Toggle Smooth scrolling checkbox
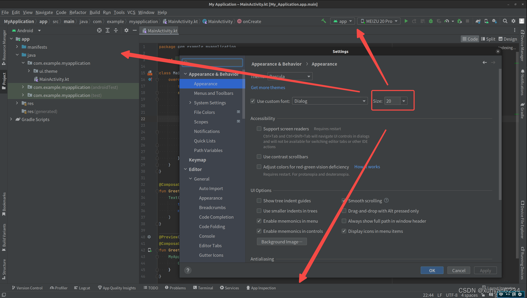The image size is (527, 298). [x=344, y=201]
